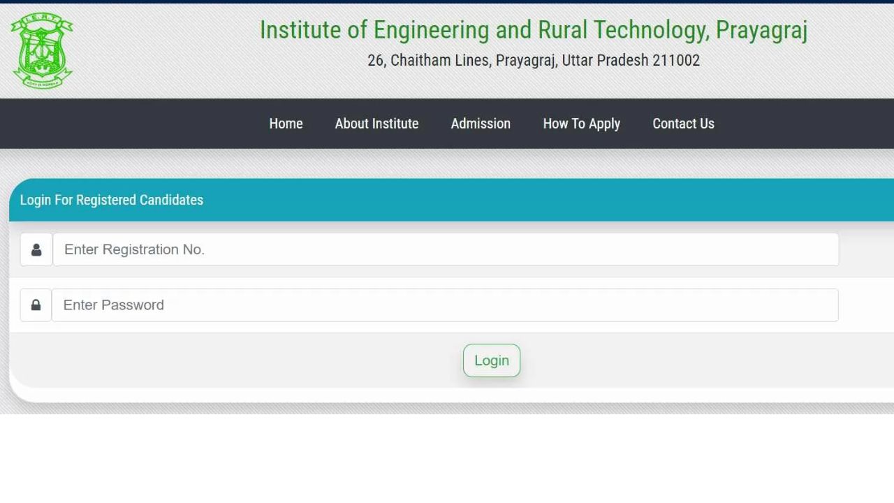Screen dimensions: 894x503
Task: Open the Home menu item
Action: (286, 124)
